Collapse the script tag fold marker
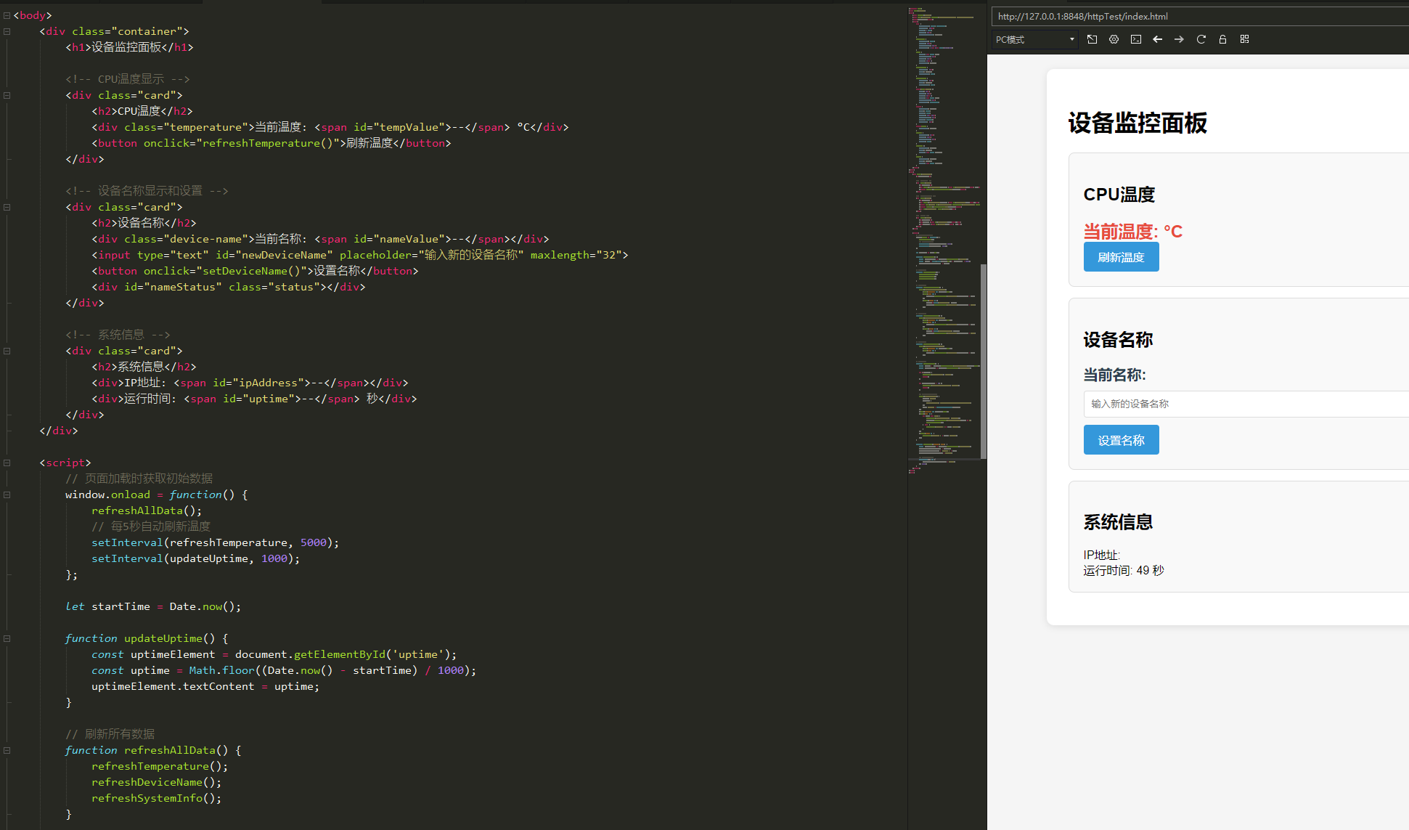The height and width of the screenshot is (830, 1409). click(7, 463)
